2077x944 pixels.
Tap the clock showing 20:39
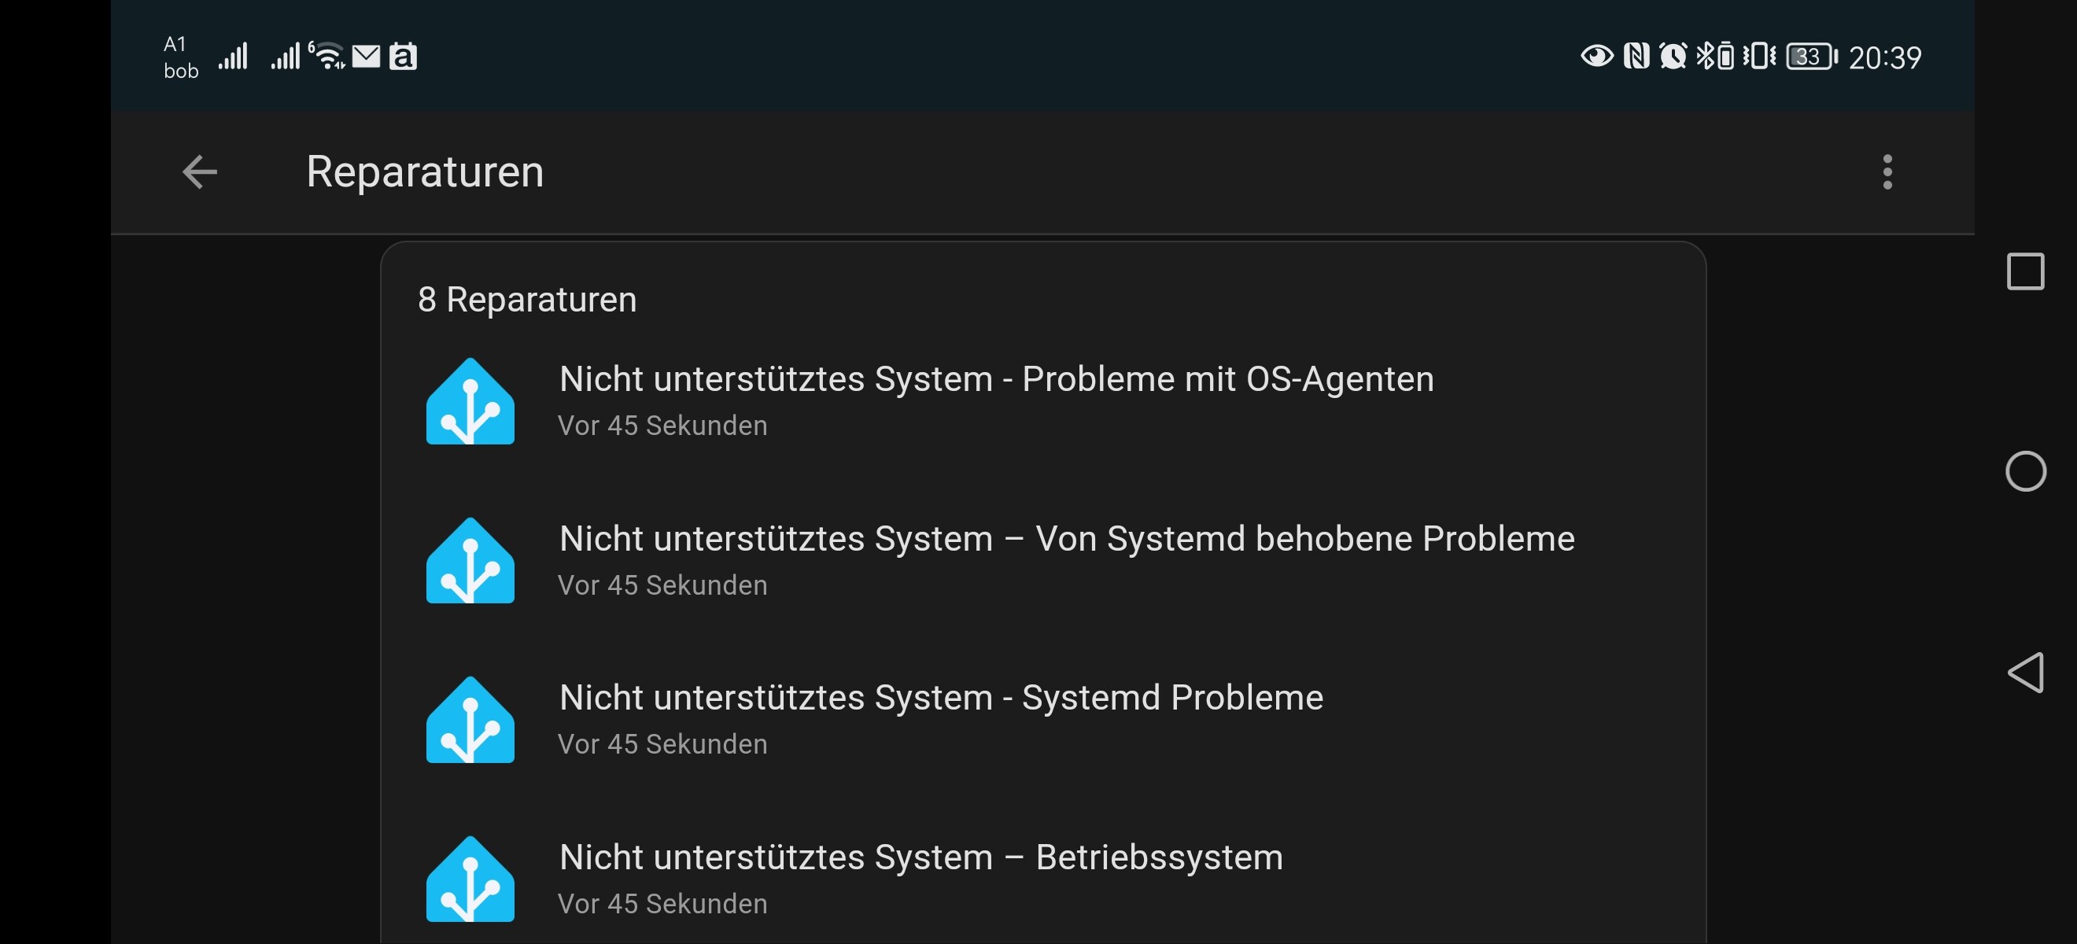tap(1884, 57)
